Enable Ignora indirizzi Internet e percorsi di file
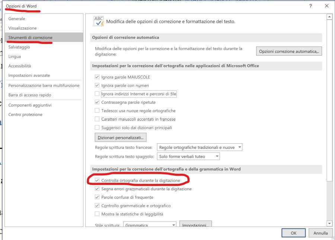 [98, 94]
